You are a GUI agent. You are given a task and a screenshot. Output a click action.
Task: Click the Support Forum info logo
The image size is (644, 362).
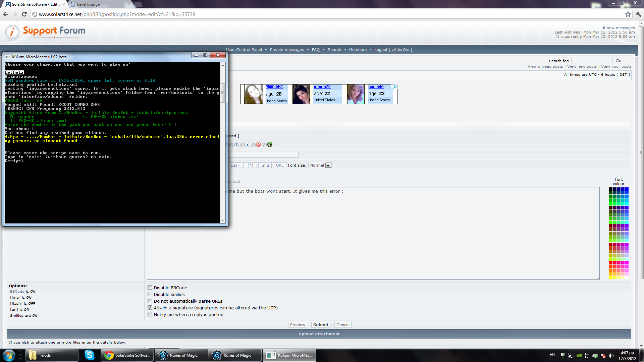click(12, 32)
